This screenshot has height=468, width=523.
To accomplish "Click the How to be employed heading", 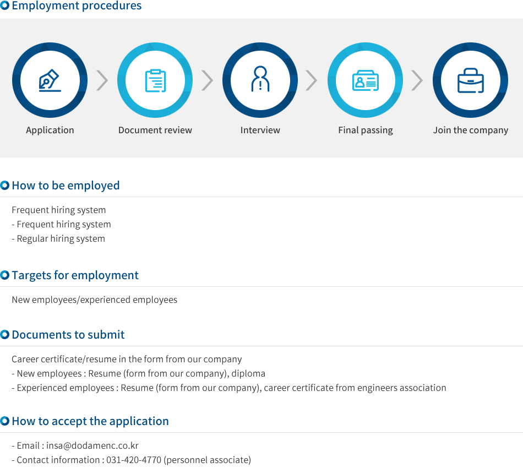I will click(x=66, y=186).
